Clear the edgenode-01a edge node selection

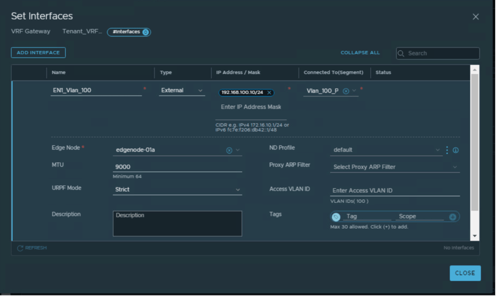[229, 150]
